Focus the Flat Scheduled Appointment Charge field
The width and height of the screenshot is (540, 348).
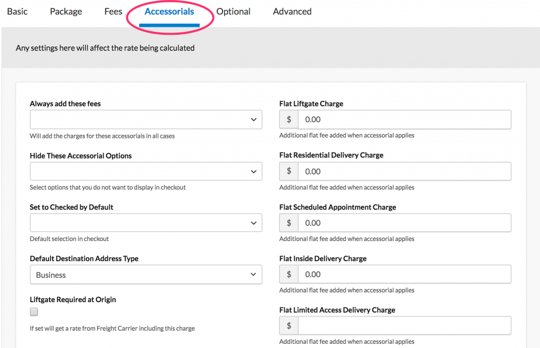tap(404, 223)
